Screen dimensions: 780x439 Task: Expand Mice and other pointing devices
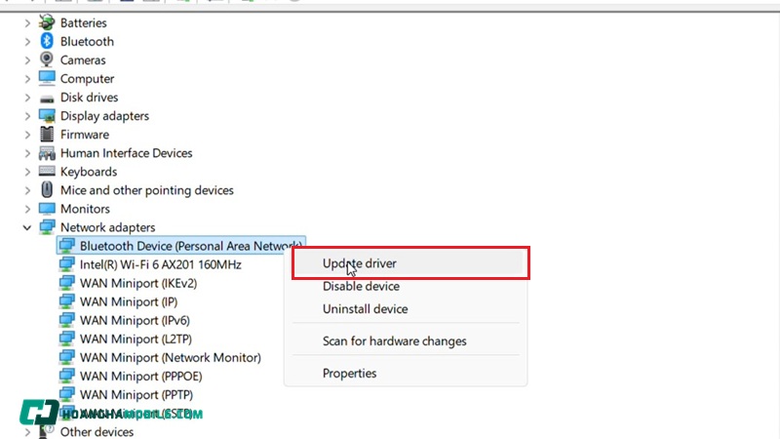coord(27,190)
